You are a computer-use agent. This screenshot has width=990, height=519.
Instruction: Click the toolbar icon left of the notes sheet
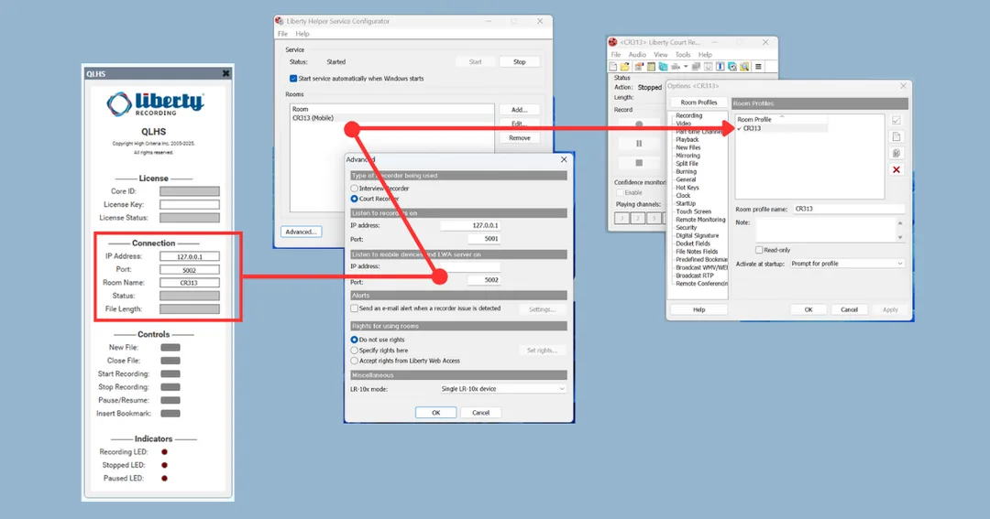click(639, 66)
